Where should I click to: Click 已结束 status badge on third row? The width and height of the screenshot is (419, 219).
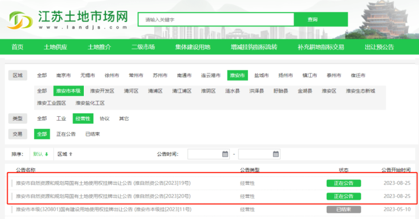(344, 209)
